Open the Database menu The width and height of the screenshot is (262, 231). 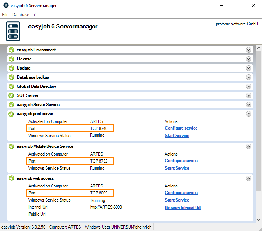click(x=21, y=15)
